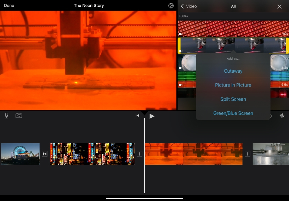This screenshot has width=289, height=201.
Task: Click the orange machine clip in the timeline
Action: click(x=194, y=154)
